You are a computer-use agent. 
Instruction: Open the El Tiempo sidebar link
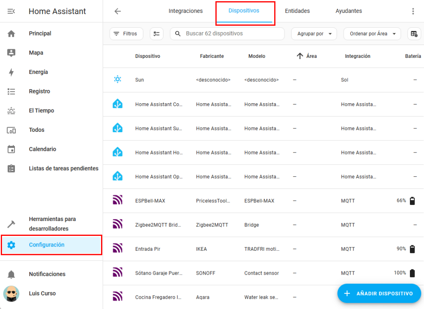tap(41, 111)
